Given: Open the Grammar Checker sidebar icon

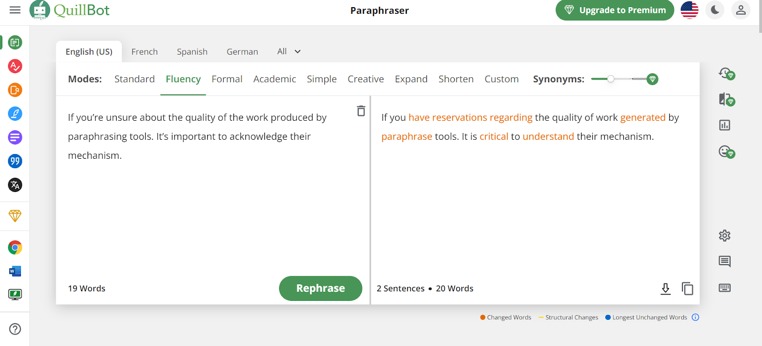Looking at the screenshot, I should tap(15, 66).
